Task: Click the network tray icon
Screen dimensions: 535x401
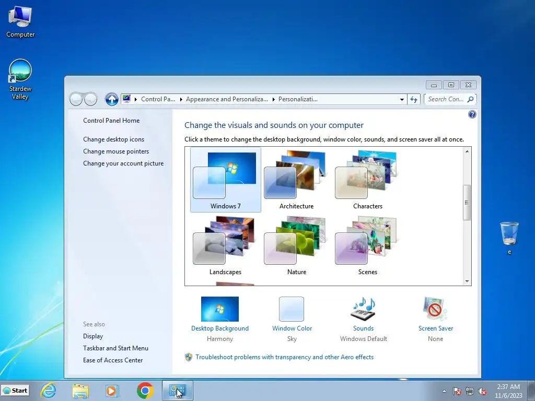Action: 470,391
